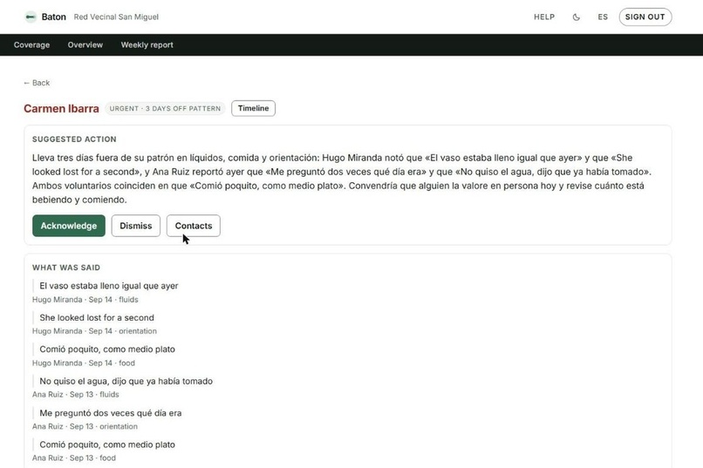Viewport: 703px width, 468px height.
Task: Open the Help link
Action: coord(544,17)
